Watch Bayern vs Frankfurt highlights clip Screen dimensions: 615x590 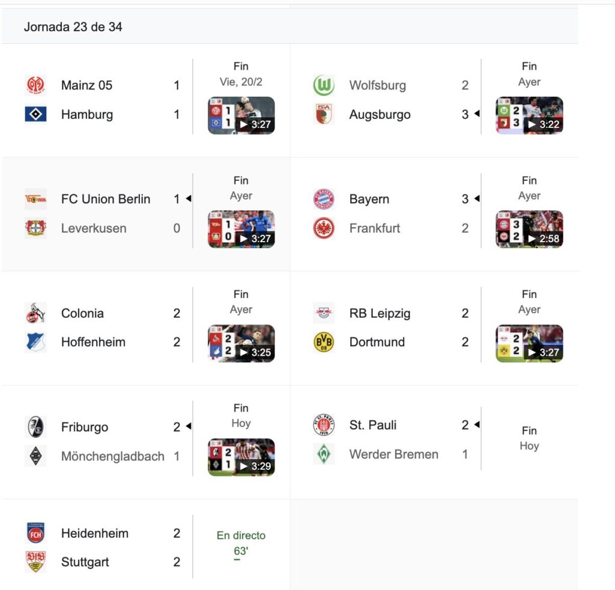tap(529, 230)
